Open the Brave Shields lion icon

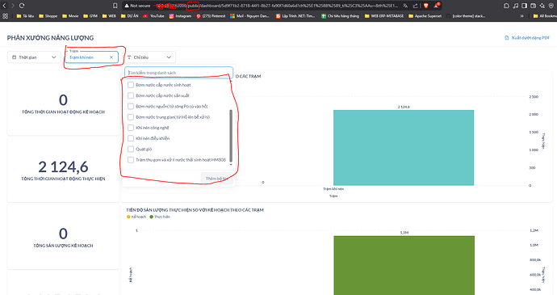click(x=426, y=6)
